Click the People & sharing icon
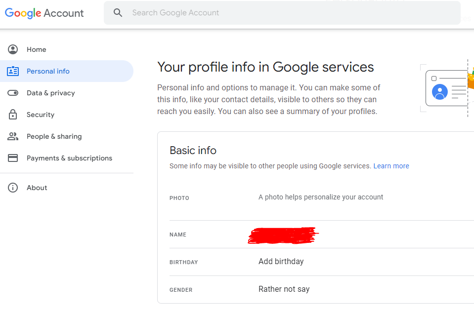The image size is (474, 313). [x=13, y=136]
